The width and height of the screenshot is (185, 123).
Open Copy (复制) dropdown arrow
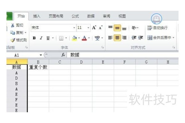click(x=26, y=33)
